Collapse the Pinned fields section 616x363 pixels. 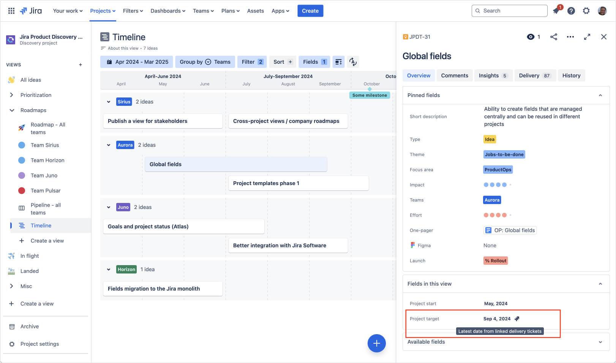point(600,95)
